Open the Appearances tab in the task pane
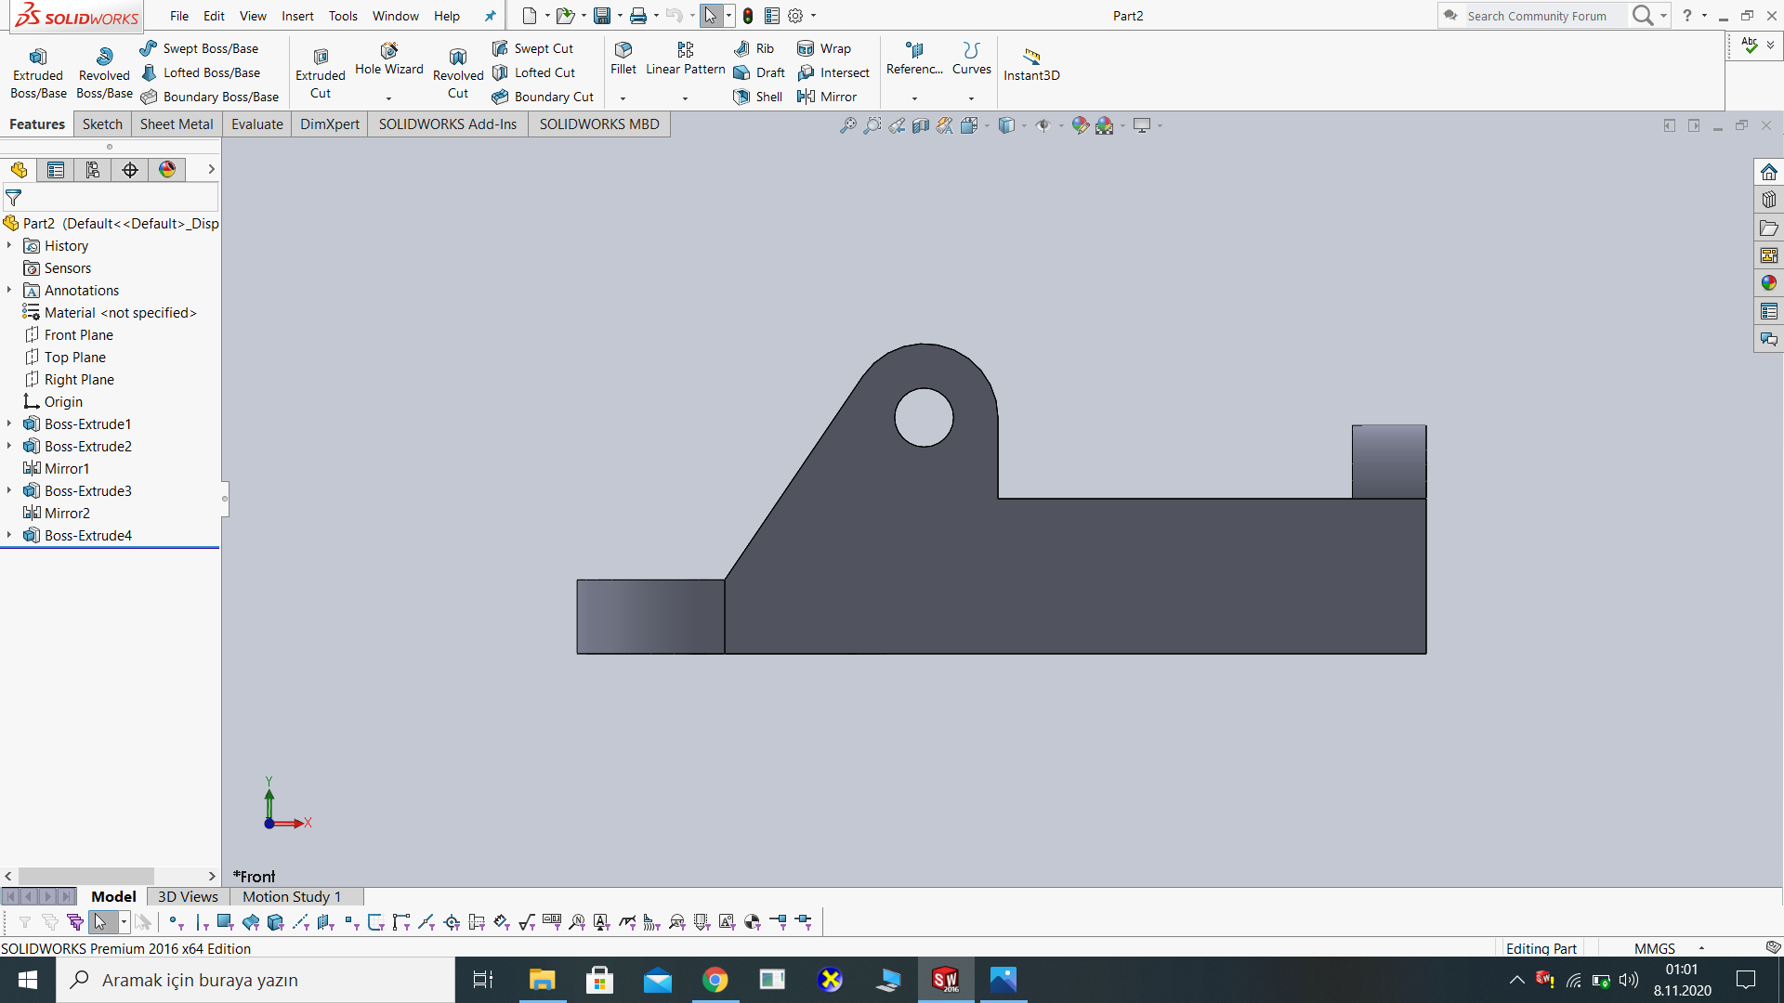Screen dimensions: 1784x1003 point(1768,283)
